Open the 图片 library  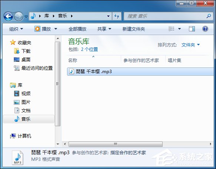[26, 102]
